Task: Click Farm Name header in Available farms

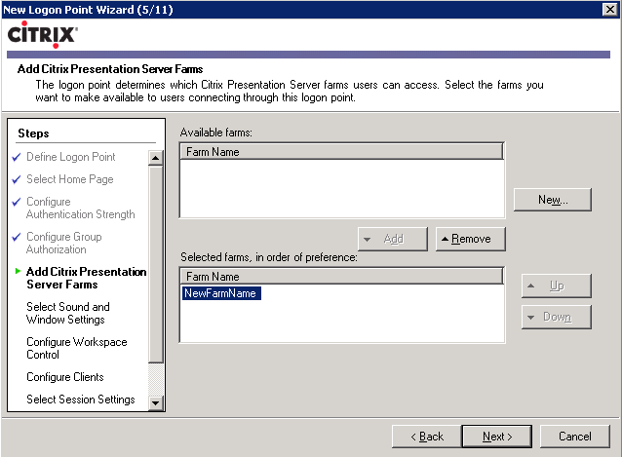Action: coord(341,151)
